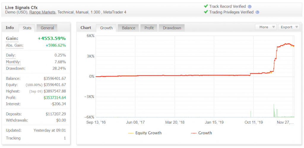Click the tallest green volume bar in chart
304x148 pixels.
(274, 110)
